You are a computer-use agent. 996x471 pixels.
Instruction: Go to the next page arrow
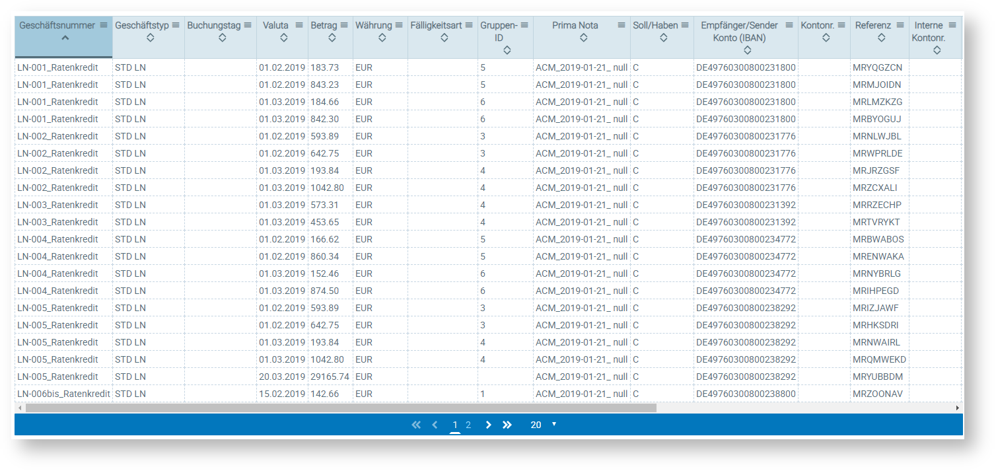489,425
